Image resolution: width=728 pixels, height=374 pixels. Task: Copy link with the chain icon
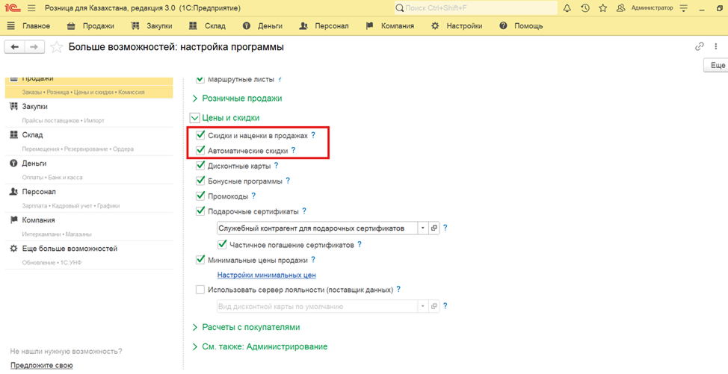click(699, 46)
